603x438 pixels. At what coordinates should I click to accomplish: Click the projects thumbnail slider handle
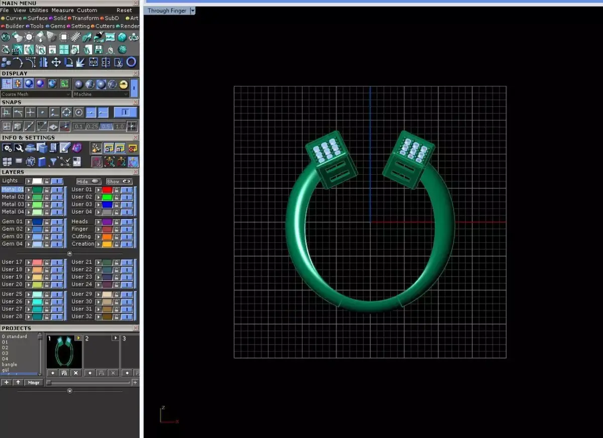tap(49, 383)
